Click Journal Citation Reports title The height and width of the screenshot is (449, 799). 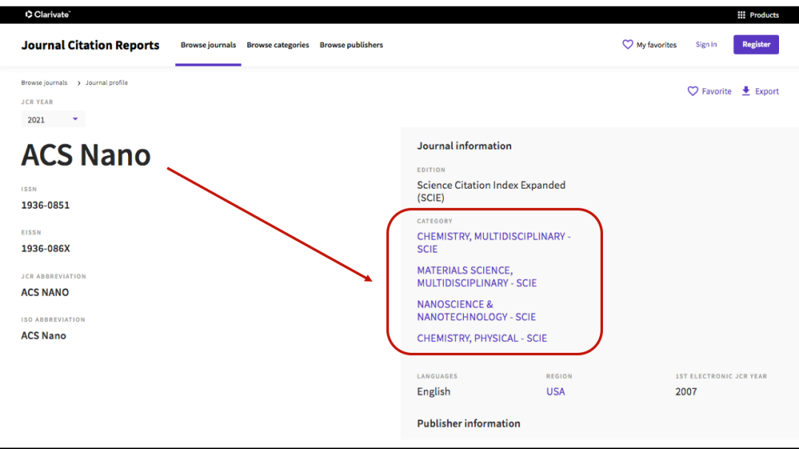coord(90,45)
